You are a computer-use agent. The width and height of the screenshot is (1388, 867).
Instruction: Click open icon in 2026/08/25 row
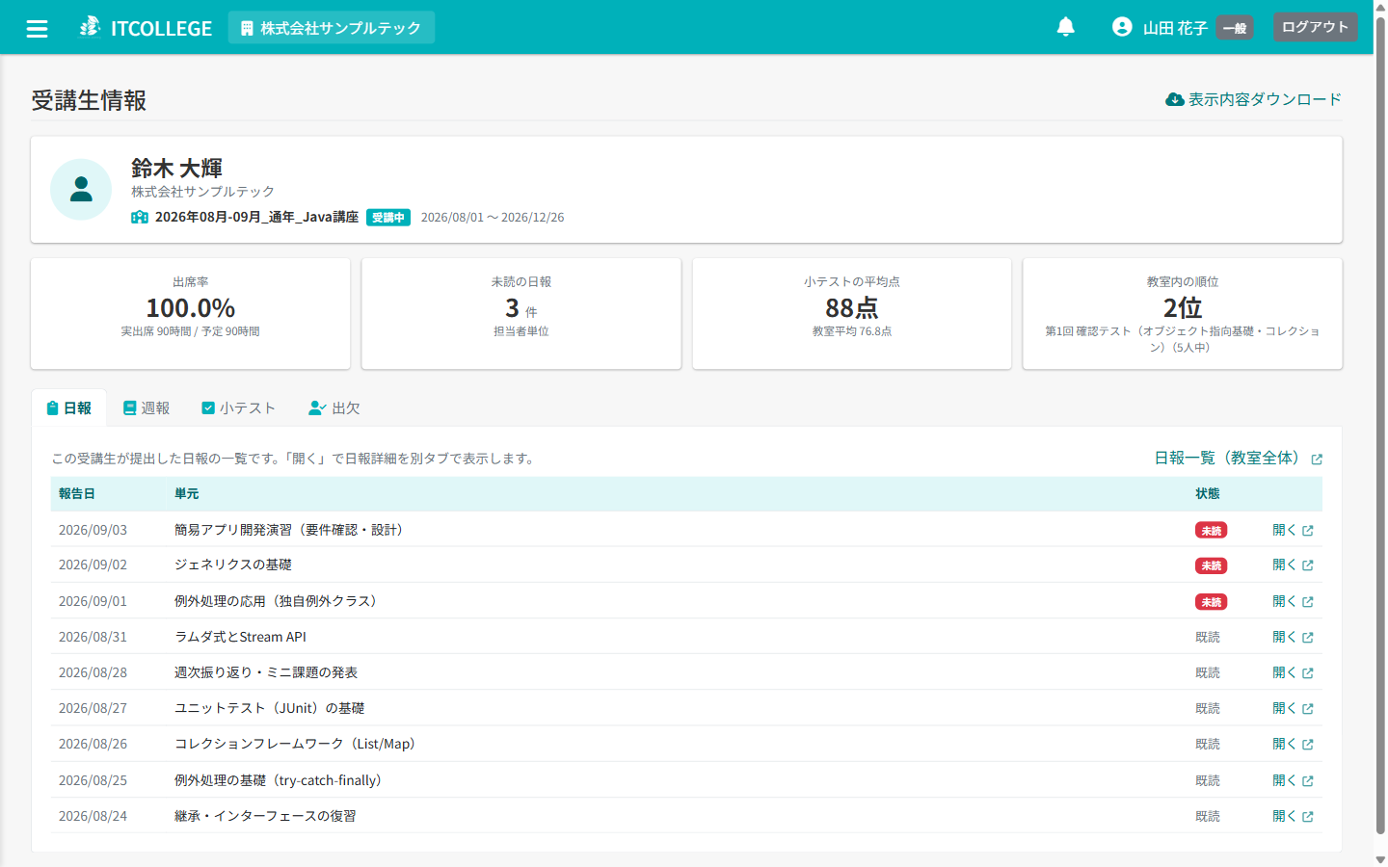point(1308,781)
